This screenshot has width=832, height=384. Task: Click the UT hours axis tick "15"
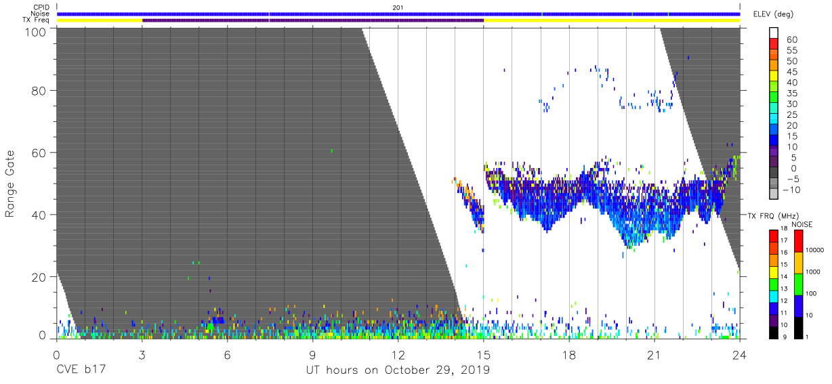pos(483,354)
